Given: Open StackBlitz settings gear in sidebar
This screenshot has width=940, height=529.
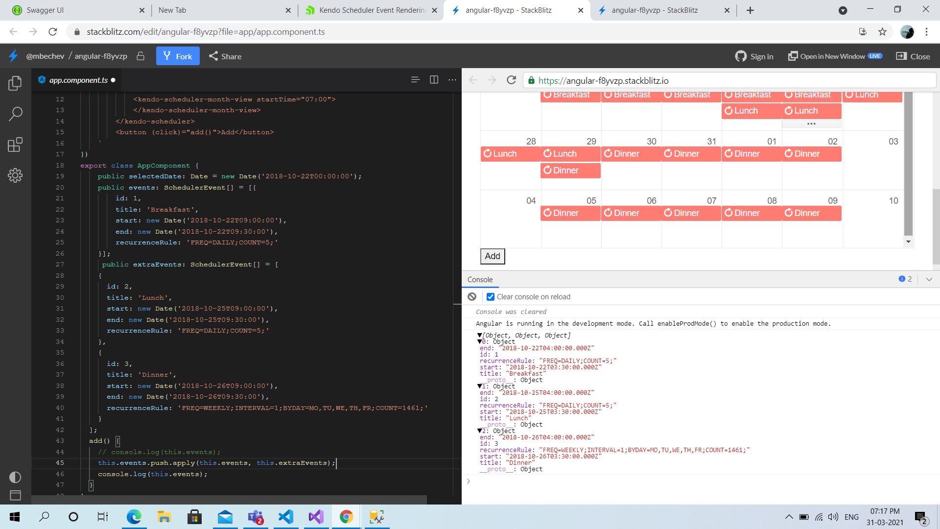Looking at the screenshot, I should (15, 175).
